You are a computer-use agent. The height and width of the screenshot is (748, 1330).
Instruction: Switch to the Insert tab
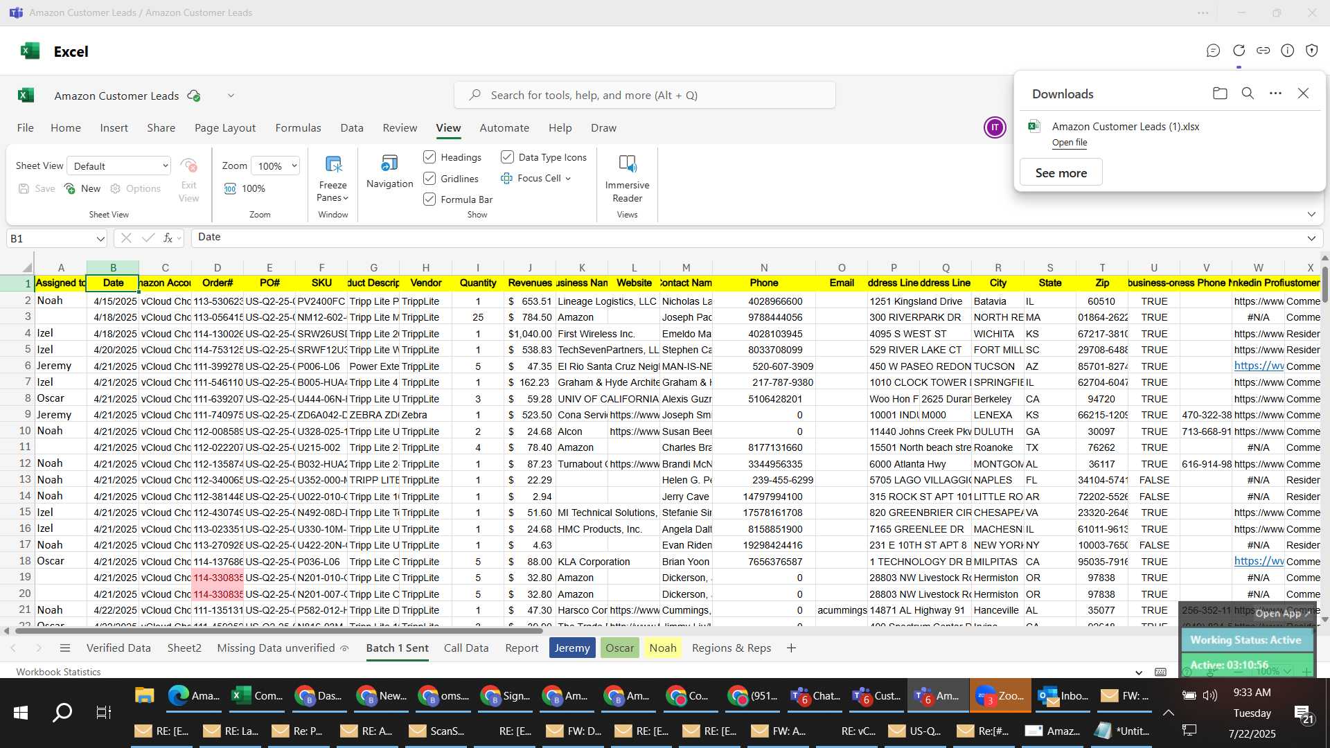point(114,128)
